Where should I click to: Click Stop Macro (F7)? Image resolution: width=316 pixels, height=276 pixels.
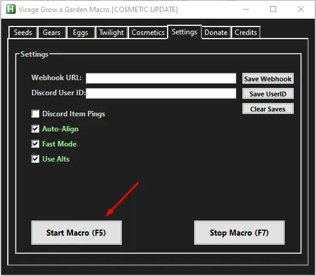pos(239,233)
